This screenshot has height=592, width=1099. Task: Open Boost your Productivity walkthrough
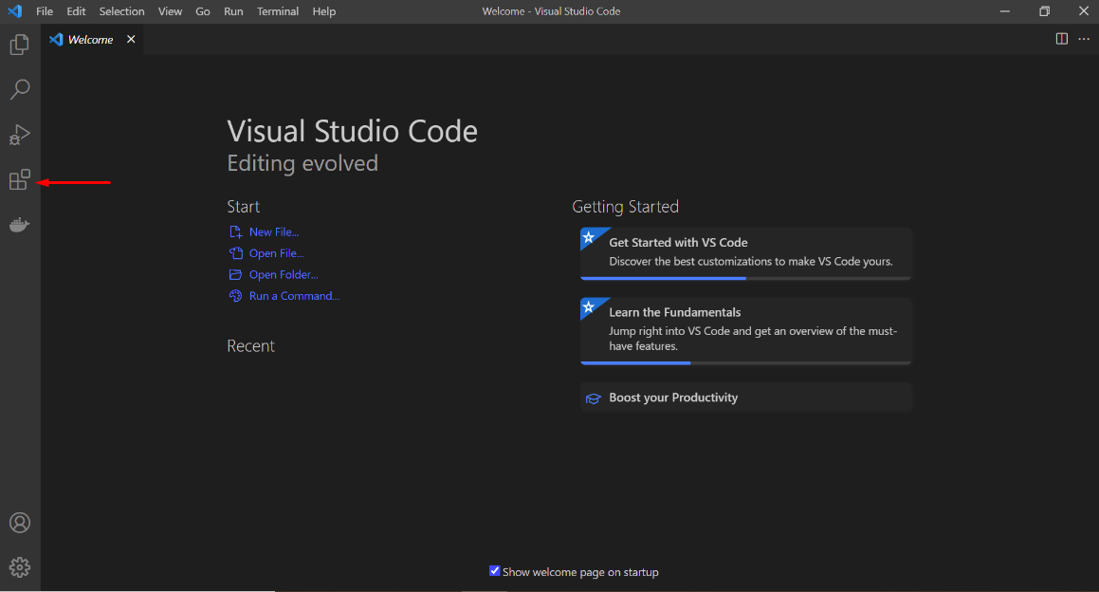point(745,398)
